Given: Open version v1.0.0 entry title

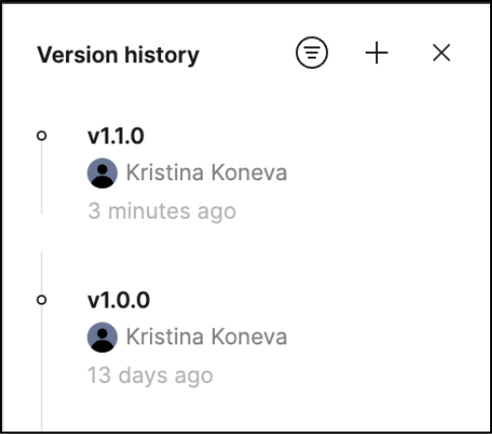Looking at the screenshot, I should tap(119, 300).
